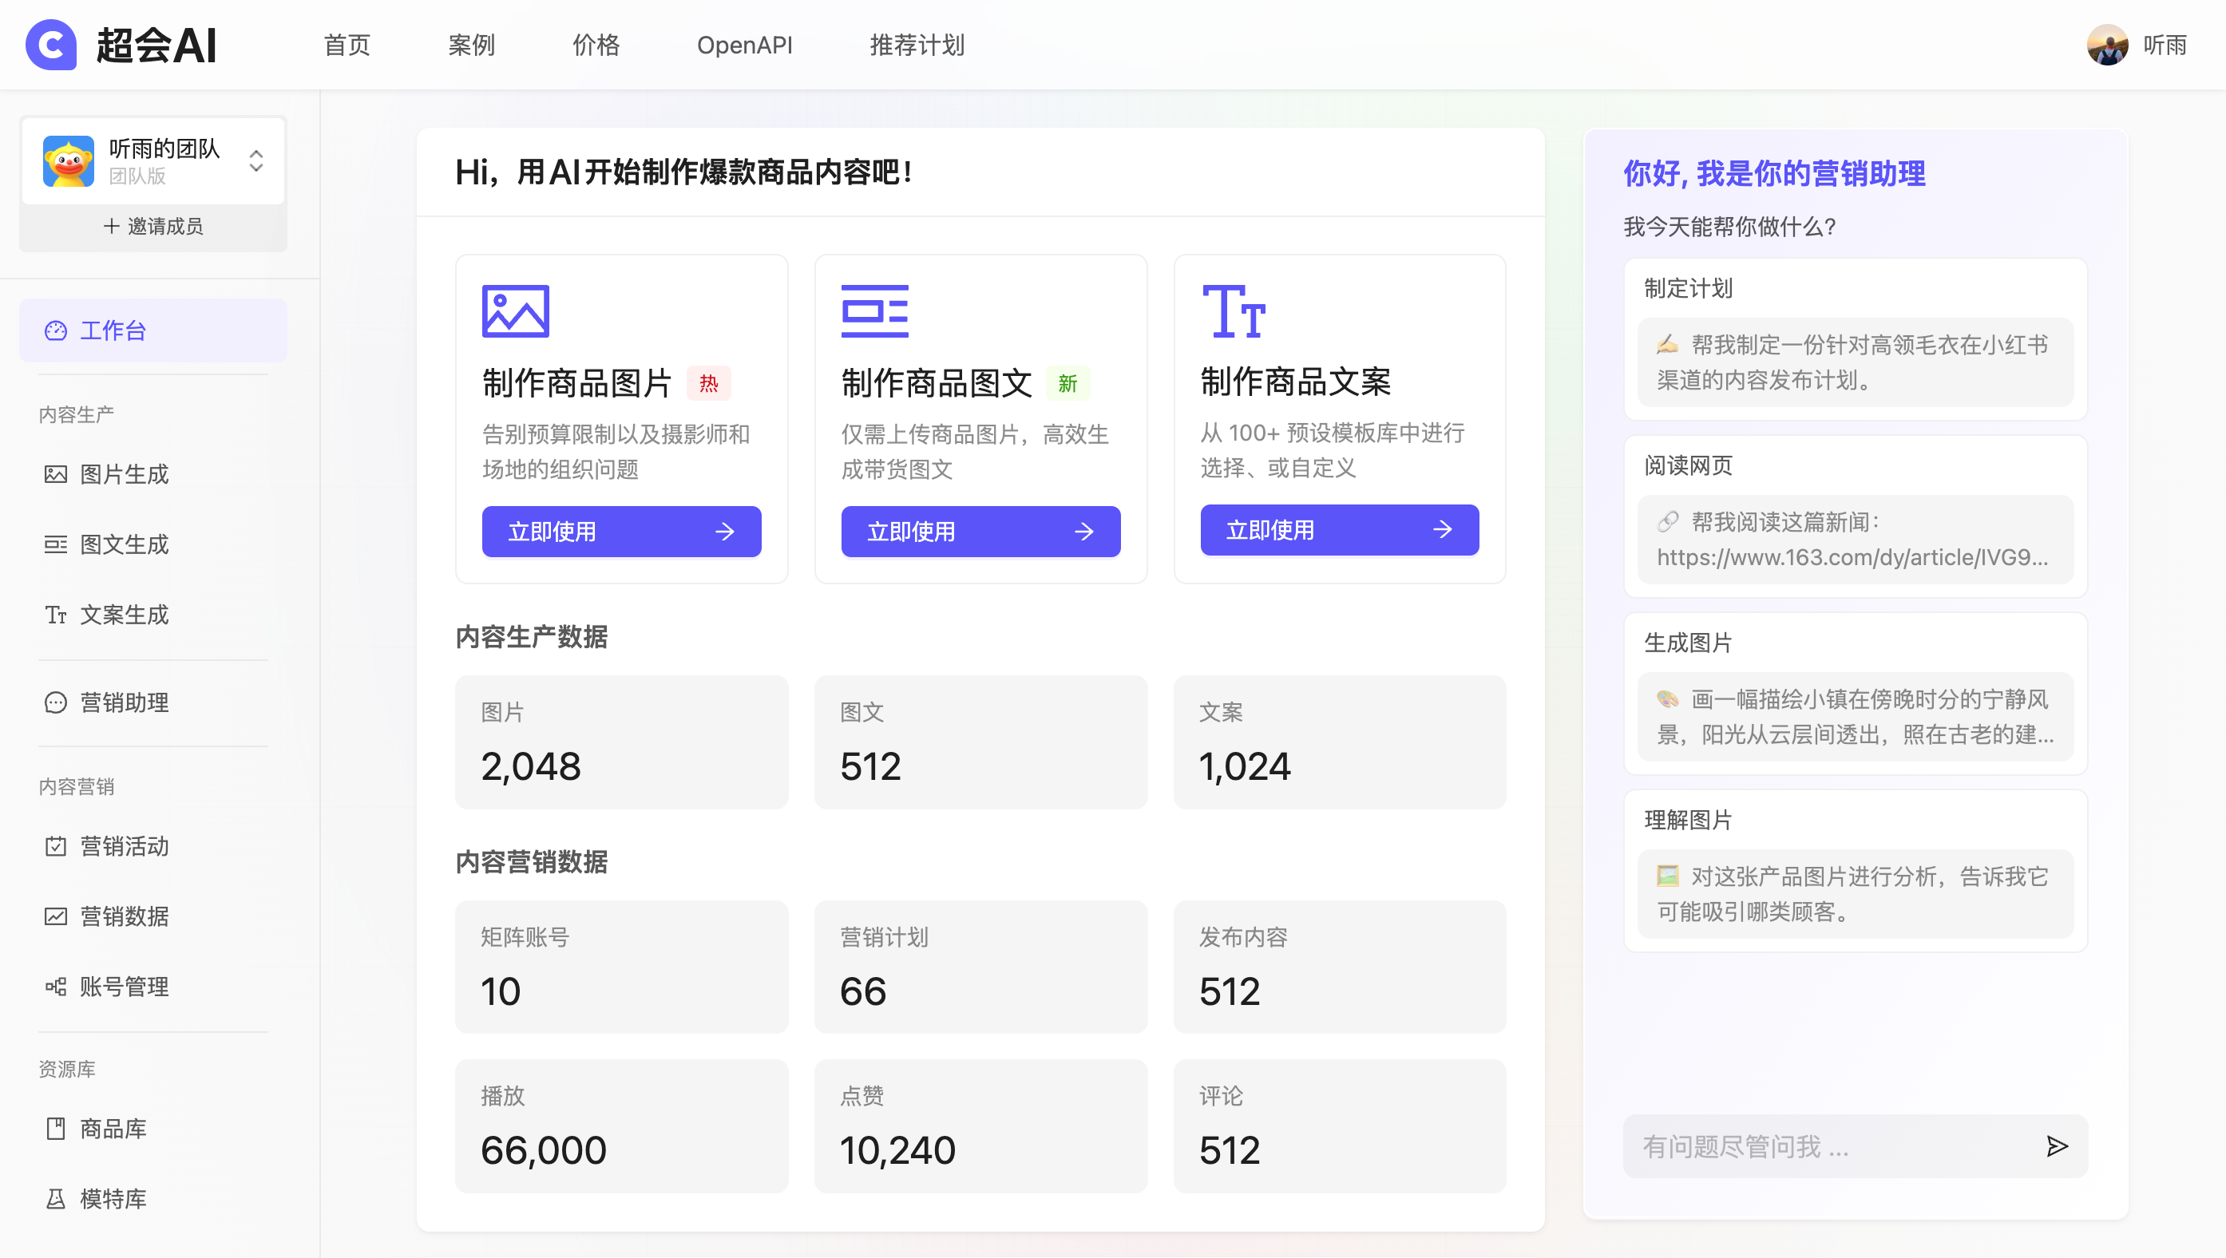
Task: Select the 制定计划 prompt about 高领毛衣
Action: coord(1856,362)
